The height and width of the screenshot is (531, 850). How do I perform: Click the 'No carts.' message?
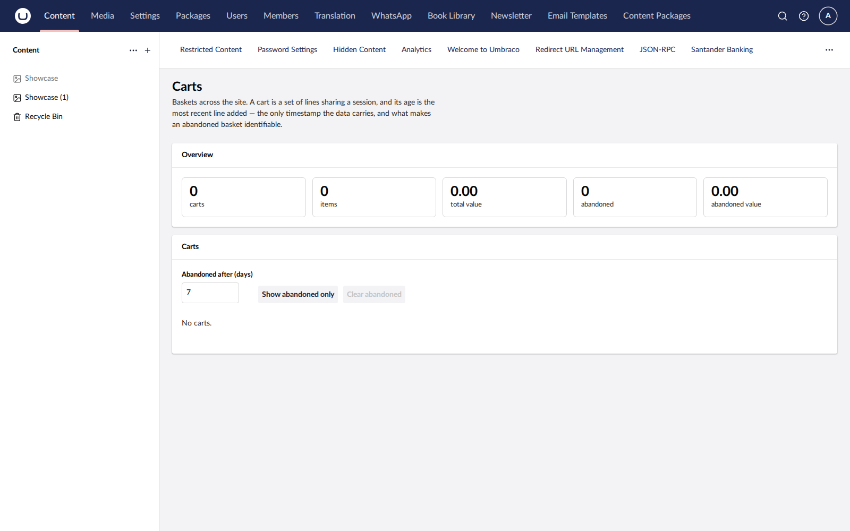197,323
